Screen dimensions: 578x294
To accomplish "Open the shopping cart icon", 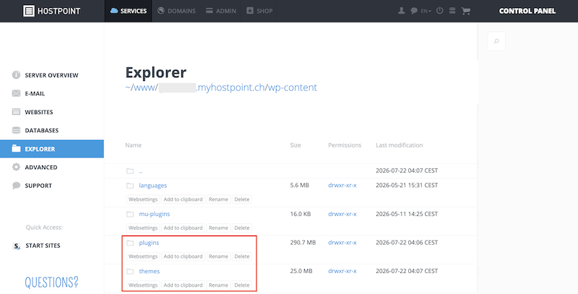I will coord(466,11).
